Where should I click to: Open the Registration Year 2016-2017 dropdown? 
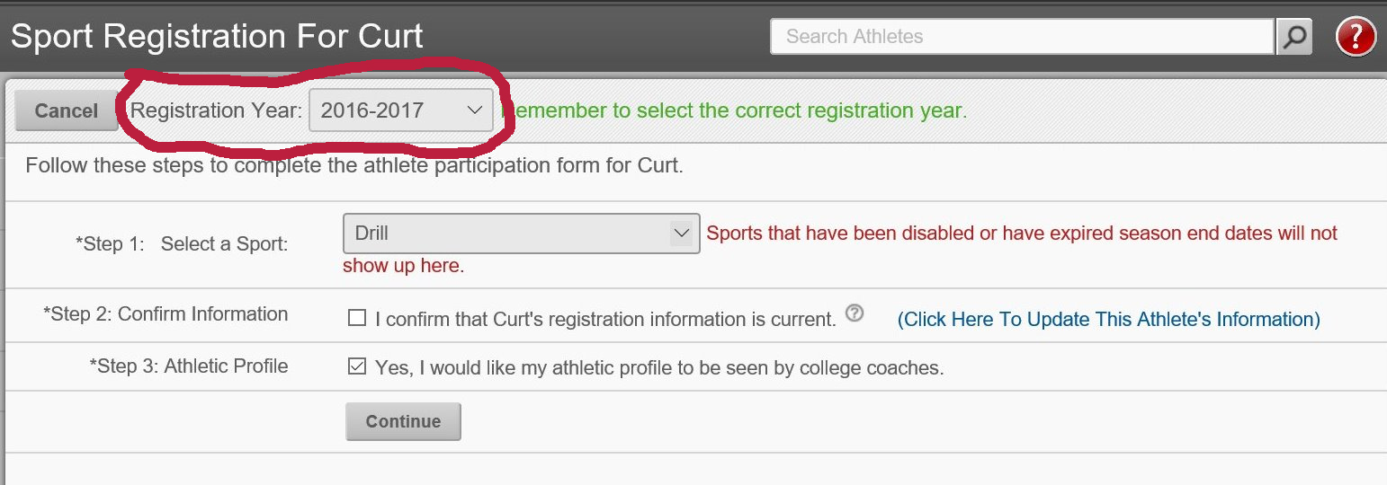(401, 110)
